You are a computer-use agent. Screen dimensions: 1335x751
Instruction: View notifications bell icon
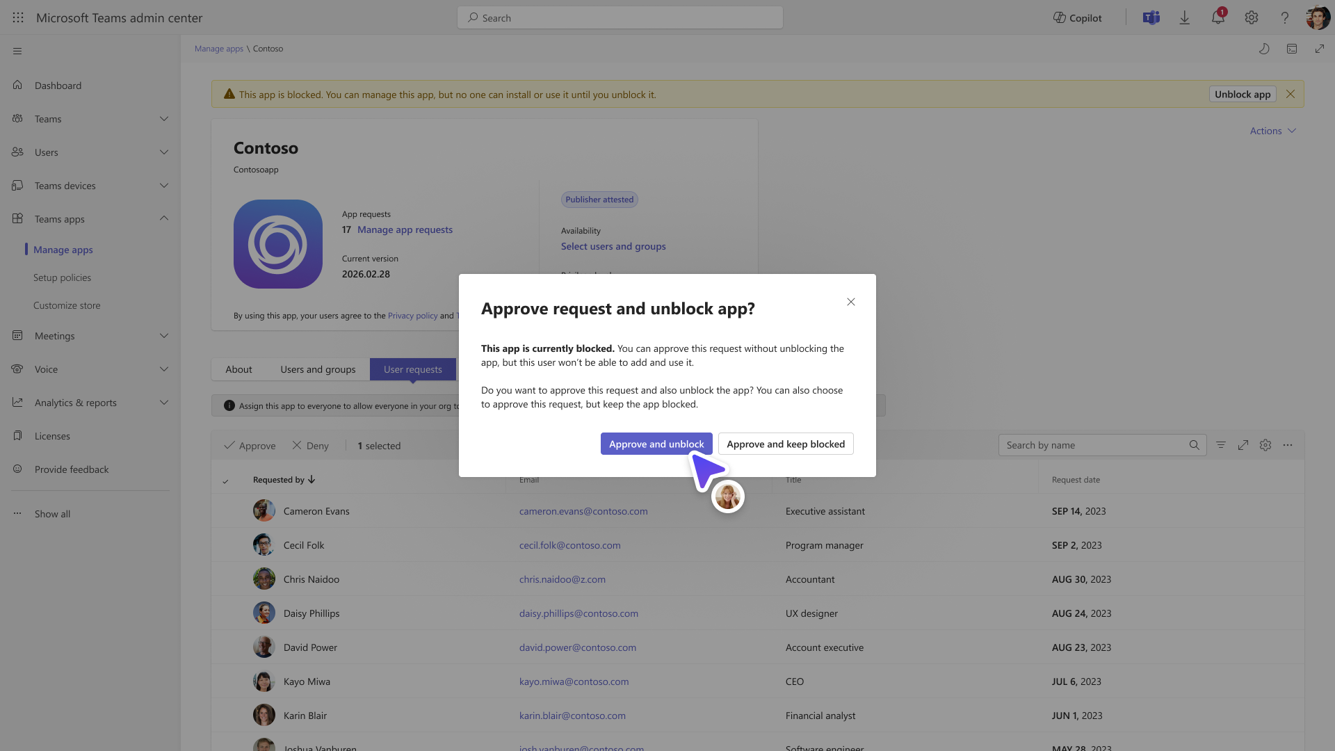[1218, 18]
